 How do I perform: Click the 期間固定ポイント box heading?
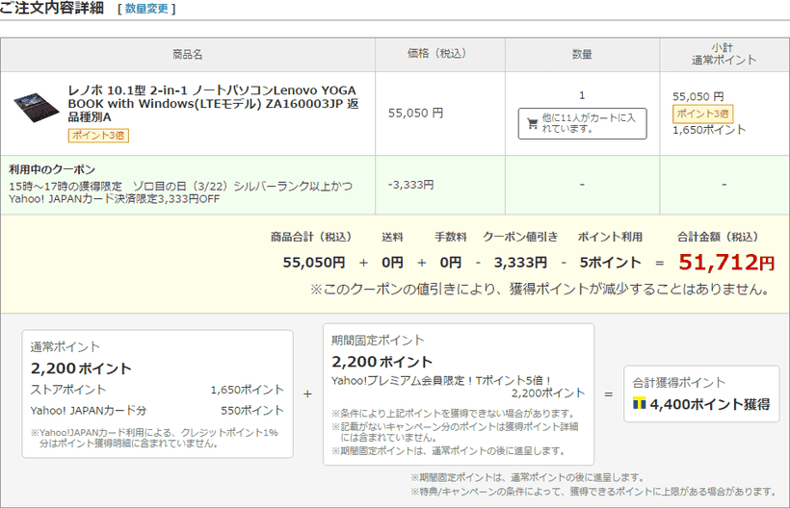point(378,341)
